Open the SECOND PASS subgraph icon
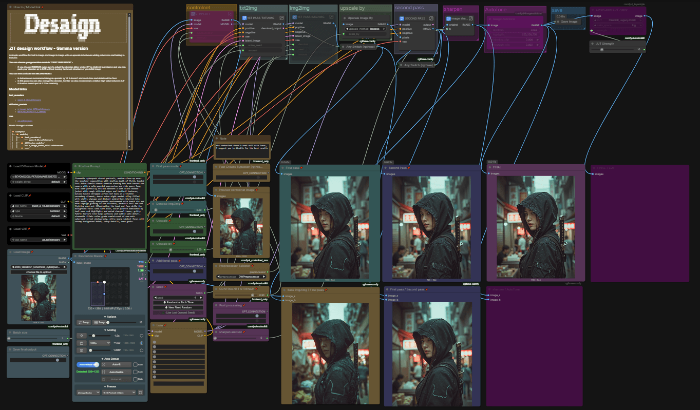Image resolution: width=700 pixels, height=410 pixels. 431,18
